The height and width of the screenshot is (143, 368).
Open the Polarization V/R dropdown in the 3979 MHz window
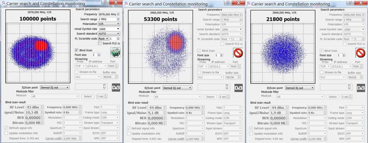click(109, 24)
